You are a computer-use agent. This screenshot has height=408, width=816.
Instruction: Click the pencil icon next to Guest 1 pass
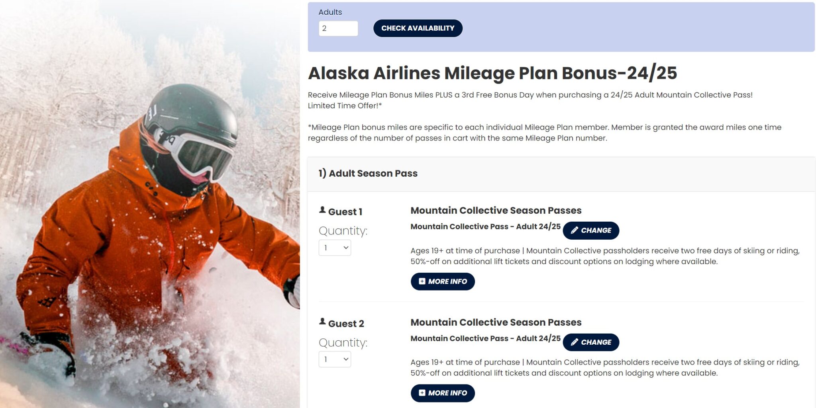point(575,230)
